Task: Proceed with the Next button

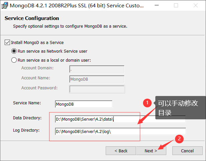Action: click(x=151, y=151)
